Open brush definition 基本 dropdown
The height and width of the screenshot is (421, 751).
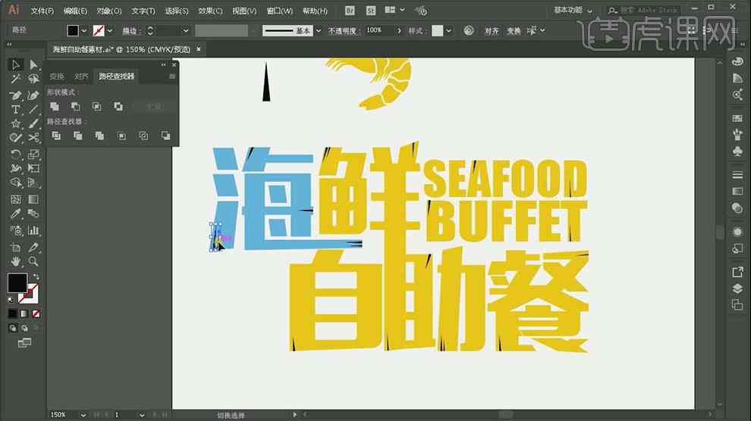pyautogui.click(x=319, y=30)
